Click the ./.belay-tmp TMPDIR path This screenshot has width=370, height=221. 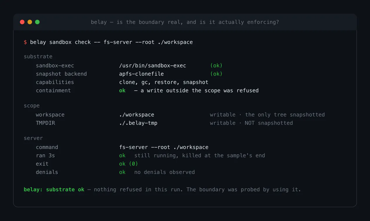(138, 123)
